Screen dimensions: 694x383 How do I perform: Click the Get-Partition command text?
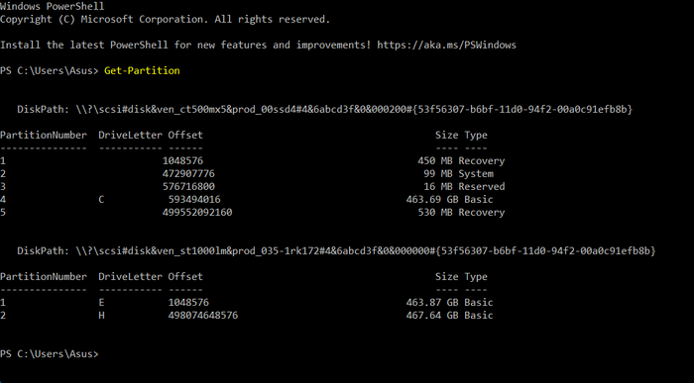click(142, 70)
